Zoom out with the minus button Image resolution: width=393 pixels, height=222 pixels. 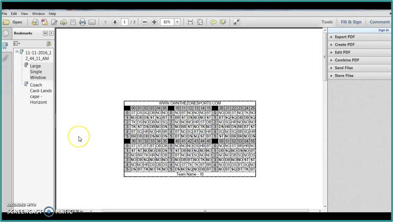tap(145, 22)
